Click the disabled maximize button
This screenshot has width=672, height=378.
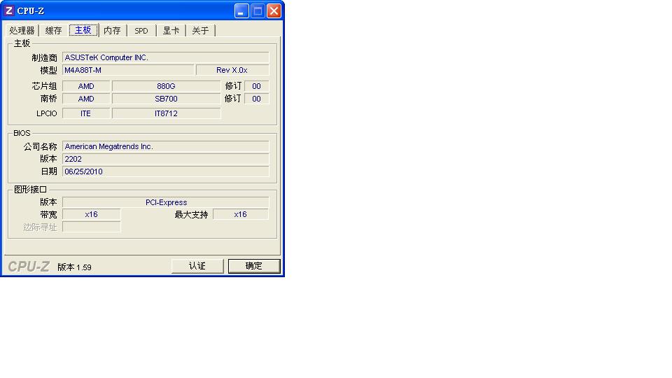click(x=258, y=10)
